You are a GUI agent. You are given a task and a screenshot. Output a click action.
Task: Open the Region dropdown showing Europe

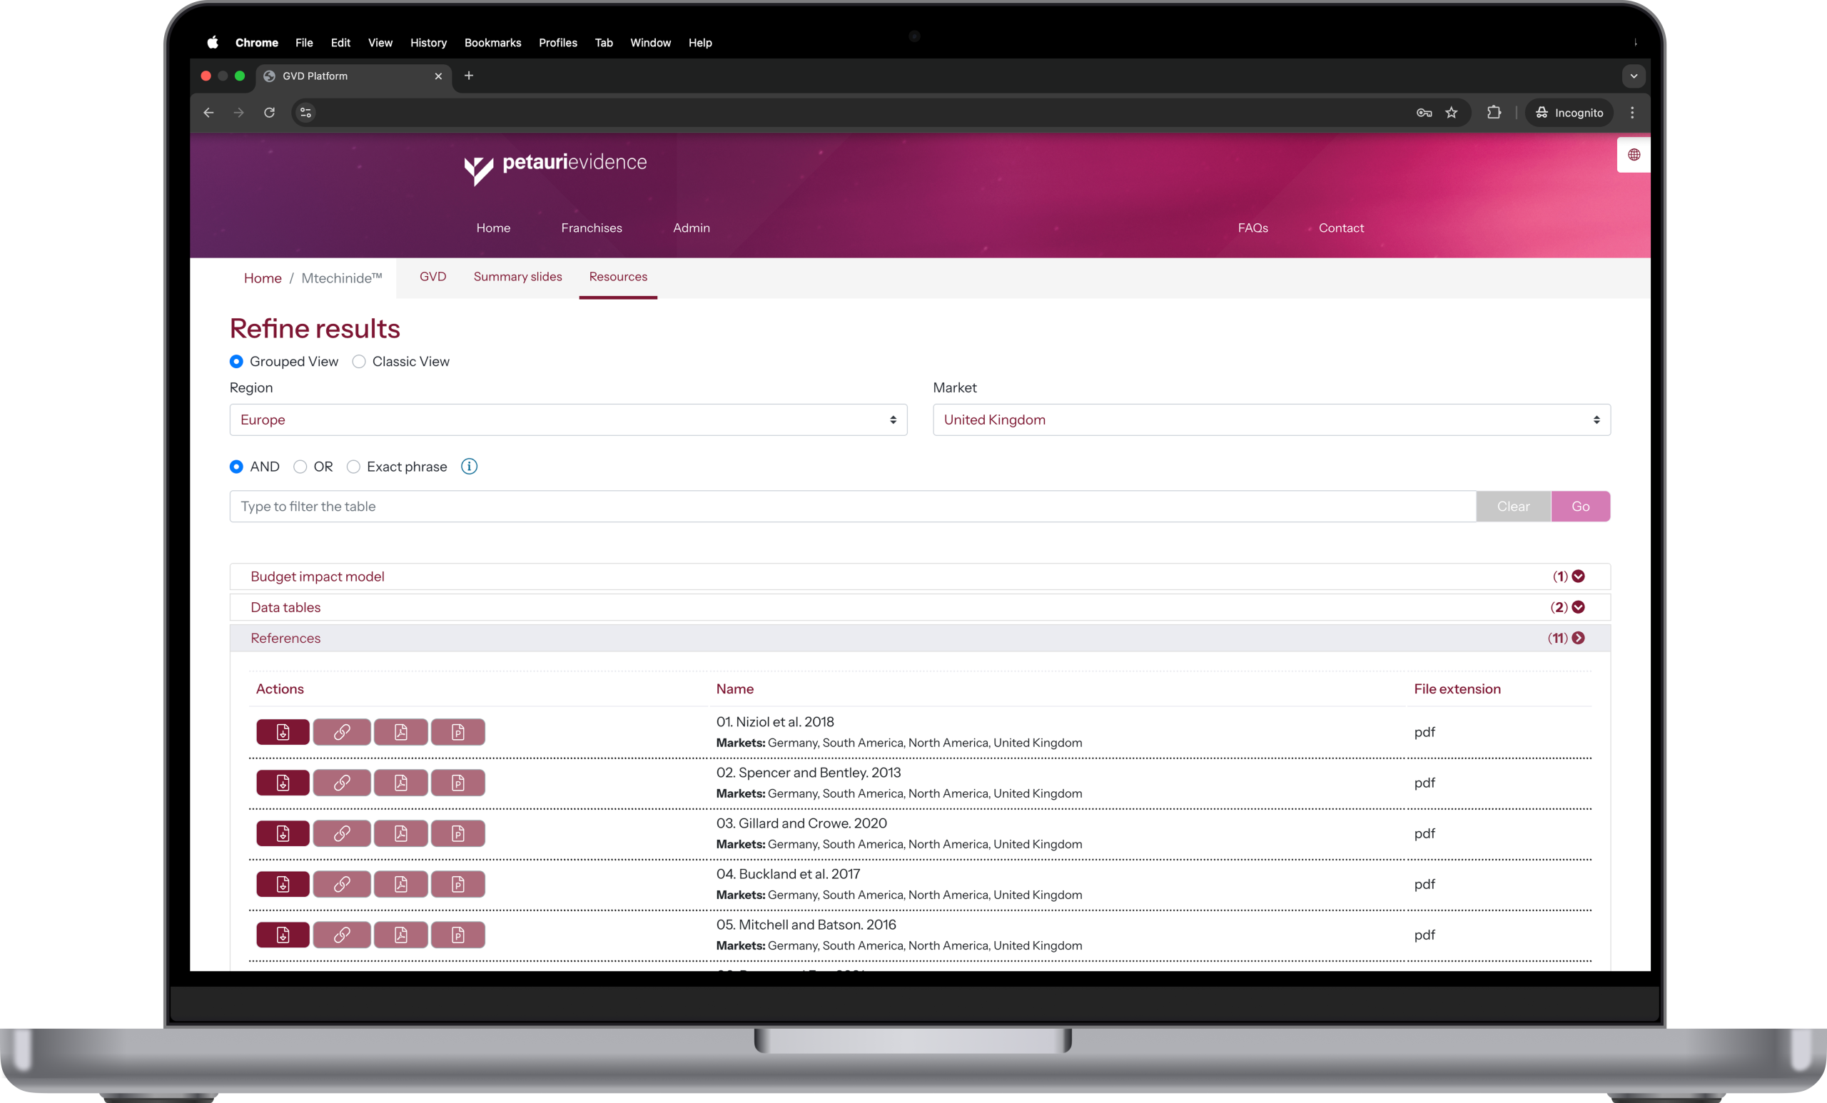tap(568, 420)
